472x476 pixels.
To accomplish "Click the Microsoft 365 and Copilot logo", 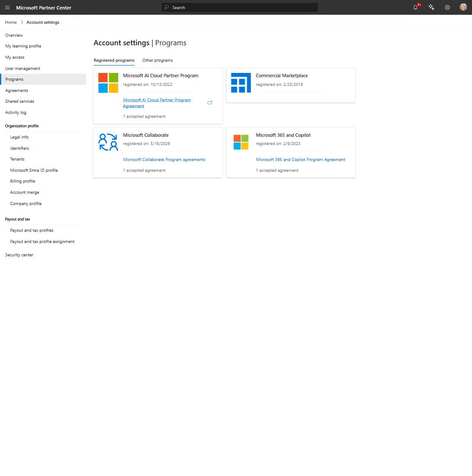I will 241,142.
